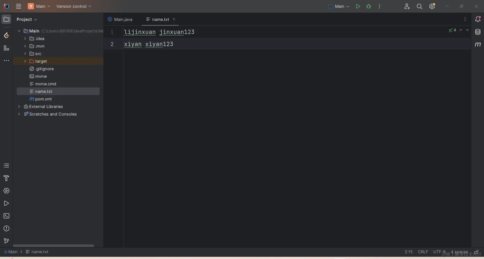Open the Database tool window
The height and width of the screenshot is (259, 484).
coord(478,32)
